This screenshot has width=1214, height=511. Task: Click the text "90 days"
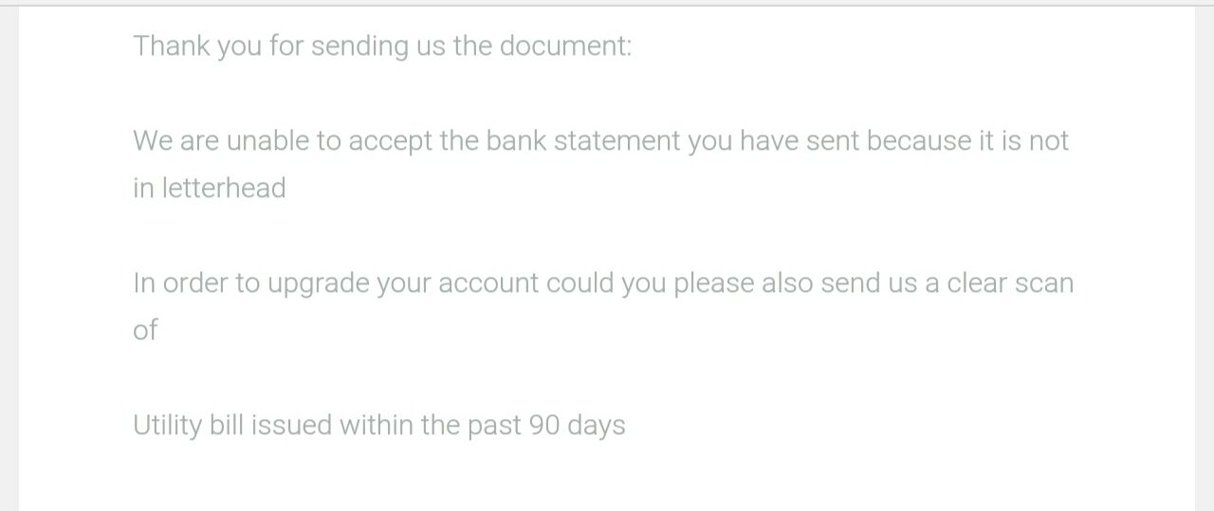tap(577, 425)
